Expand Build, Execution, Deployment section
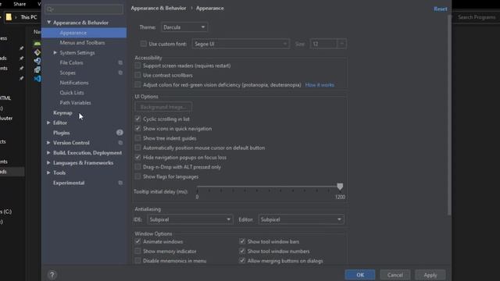500x281 pixels. pyautogui.click(x=48, y=153)
